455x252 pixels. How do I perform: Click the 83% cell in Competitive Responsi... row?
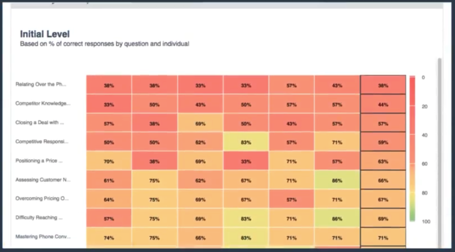[246, 143]
